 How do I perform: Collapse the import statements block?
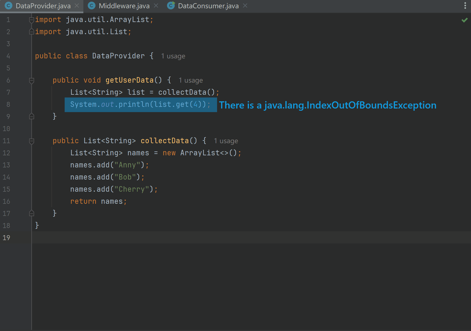32,19
